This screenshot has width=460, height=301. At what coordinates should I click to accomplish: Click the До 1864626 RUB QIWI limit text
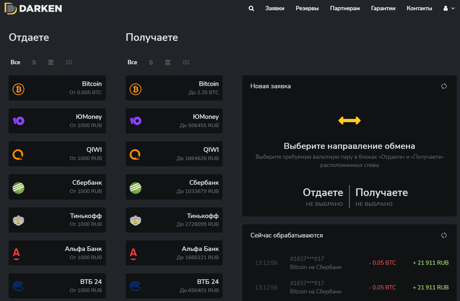198,158
